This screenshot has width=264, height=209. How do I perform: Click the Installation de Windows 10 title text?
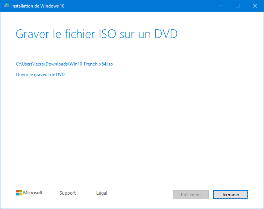pyautogui.click(x=38, y=6)
